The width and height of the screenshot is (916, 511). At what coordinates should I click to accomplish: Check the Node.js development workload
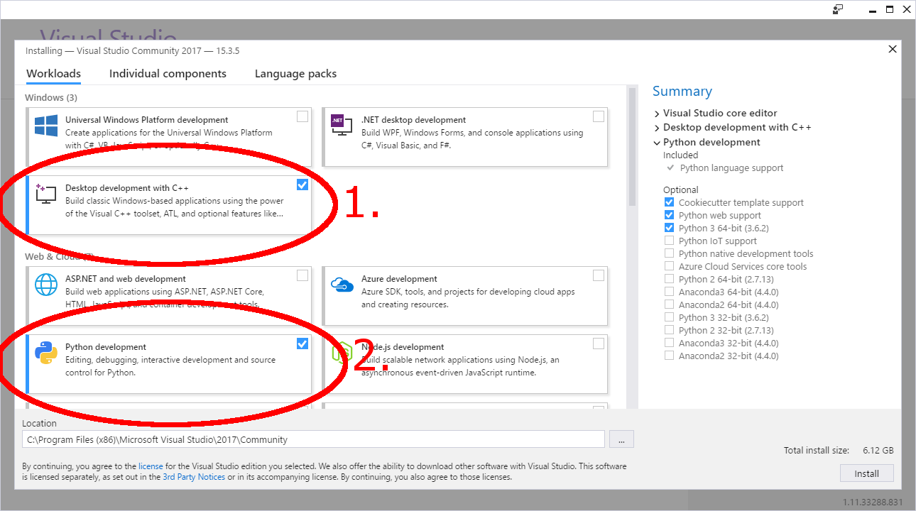point(599,344)
